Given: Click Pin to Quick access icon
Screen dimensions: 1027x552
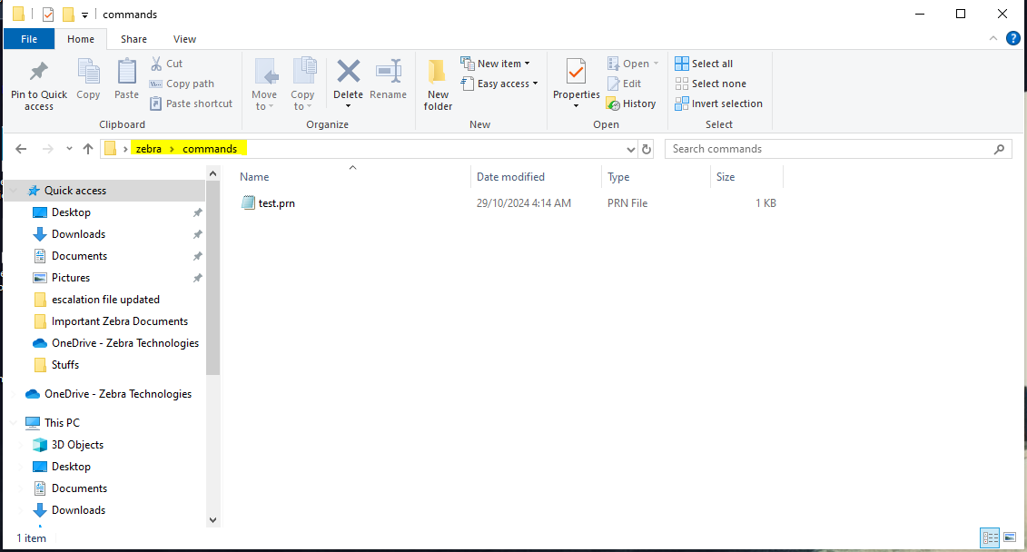Looking at the screenshot, I should 39,72.
